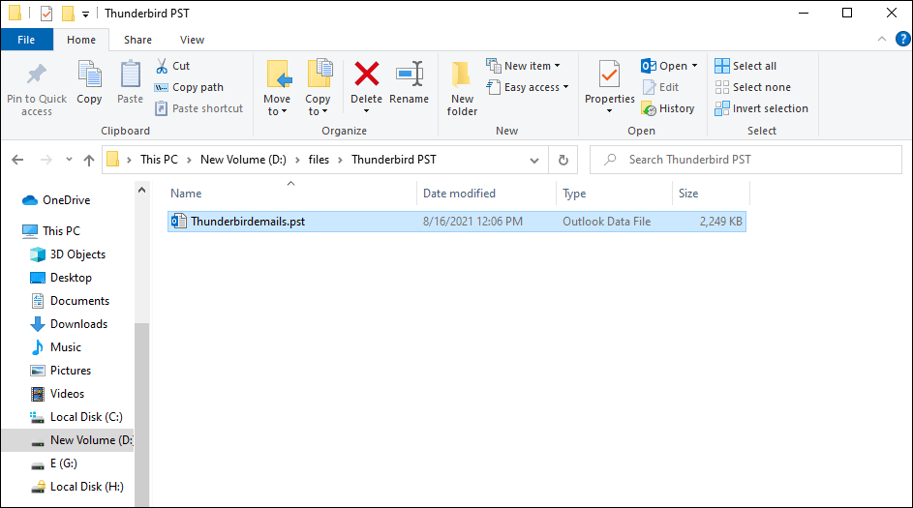Open file Properties
The height and width of the screenshot is (508, 913).
coord(609,87)
